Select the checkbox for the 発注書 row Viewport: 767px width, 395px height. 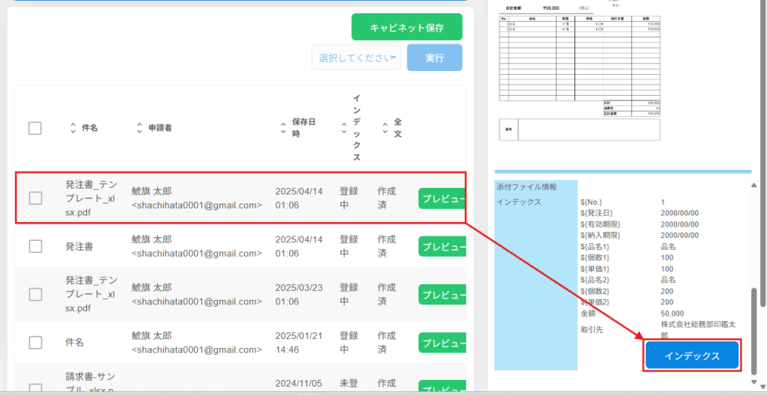tap(35, 245)
